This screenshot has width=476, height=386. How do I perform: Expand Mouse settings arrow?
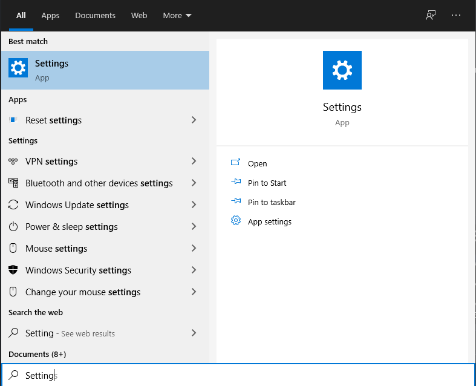194,249
